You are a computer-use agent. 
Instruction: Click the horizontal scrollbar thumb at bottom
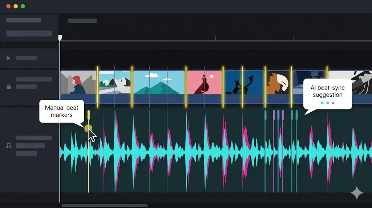[x=105, y=205]
